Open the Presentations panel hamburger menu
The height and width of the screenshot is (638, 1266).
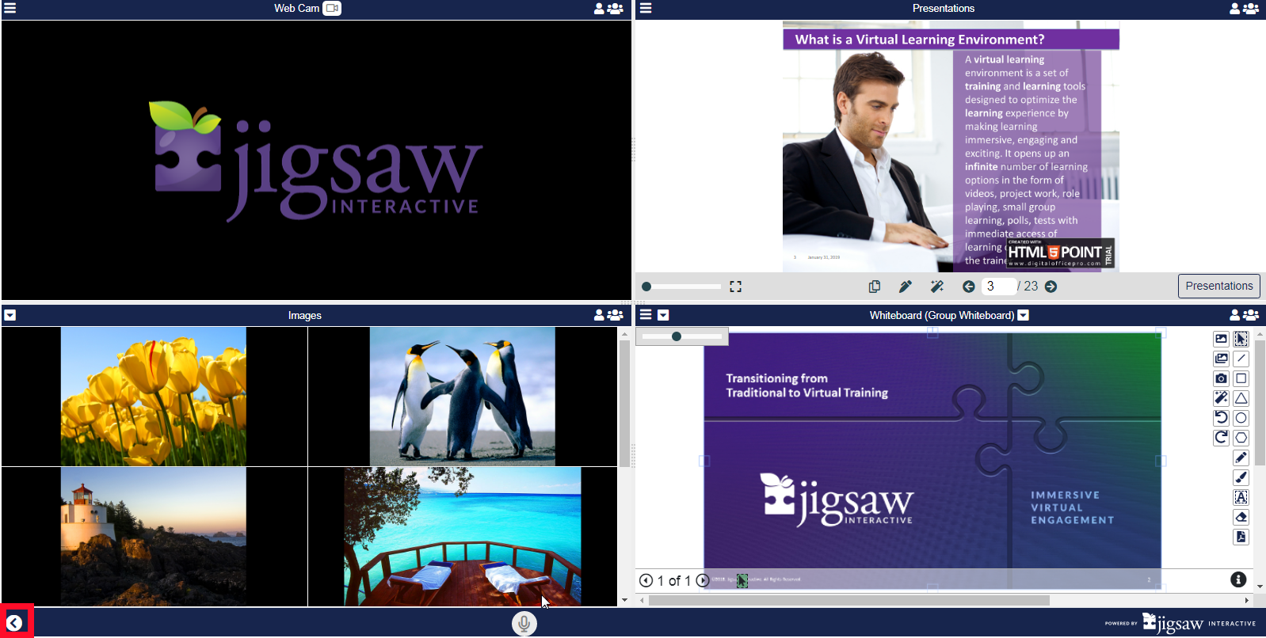coord(646,9)
